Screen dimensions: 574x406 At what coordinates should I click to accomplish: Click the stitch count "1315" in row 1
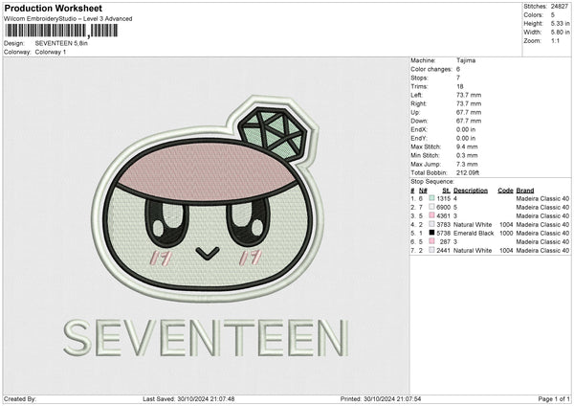pos(443,198)
